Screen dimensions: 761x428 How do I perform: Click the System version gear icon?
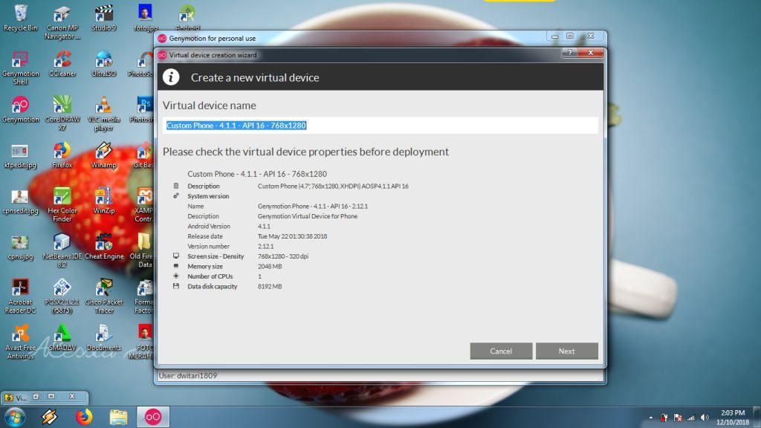tap(175, 195)
